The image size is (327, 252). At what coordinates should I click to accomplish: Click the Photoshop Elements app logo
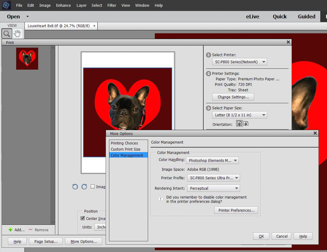[6, 5]
